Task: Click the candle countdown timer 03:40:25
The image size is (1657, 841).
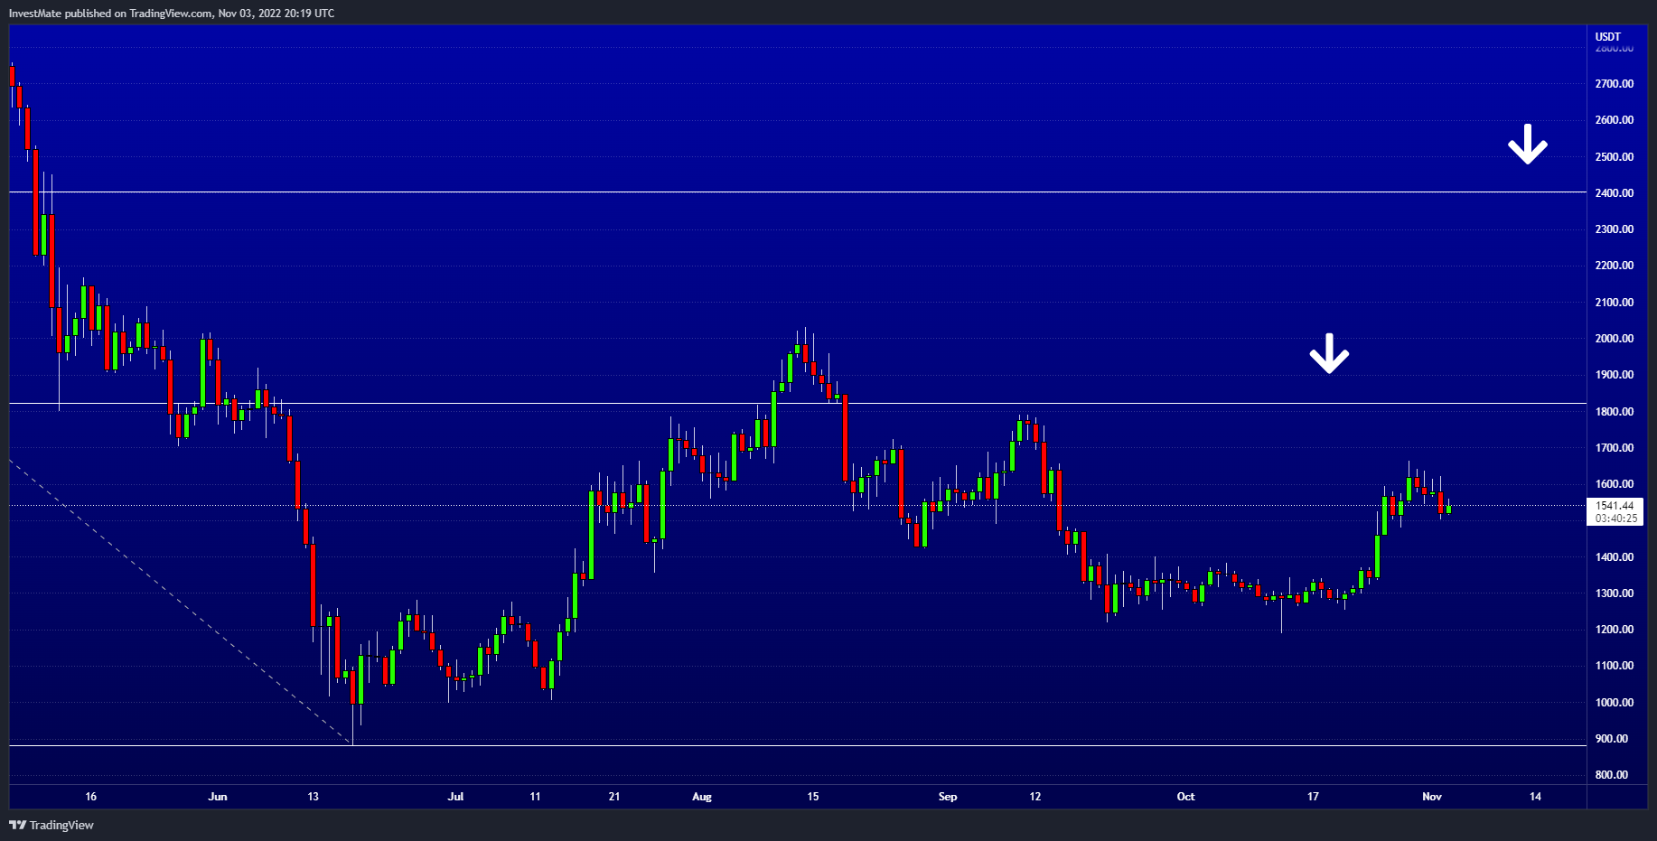Action: click(x=1615, y=519)
